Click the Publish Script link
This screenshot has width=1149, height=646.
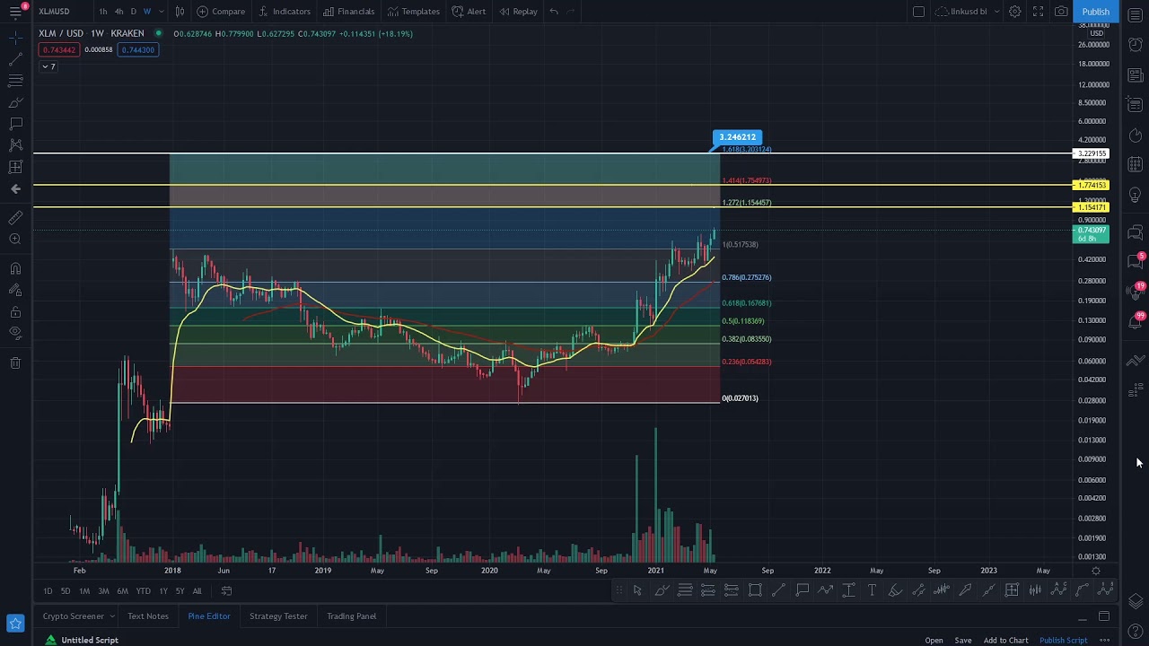(x=1063, y=641)
